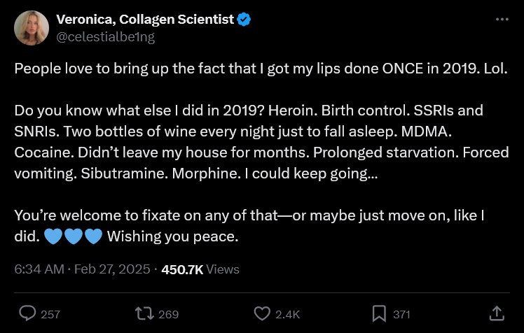Click the reply speech bubble icon

pyautogui.click(x=27, y=313)
